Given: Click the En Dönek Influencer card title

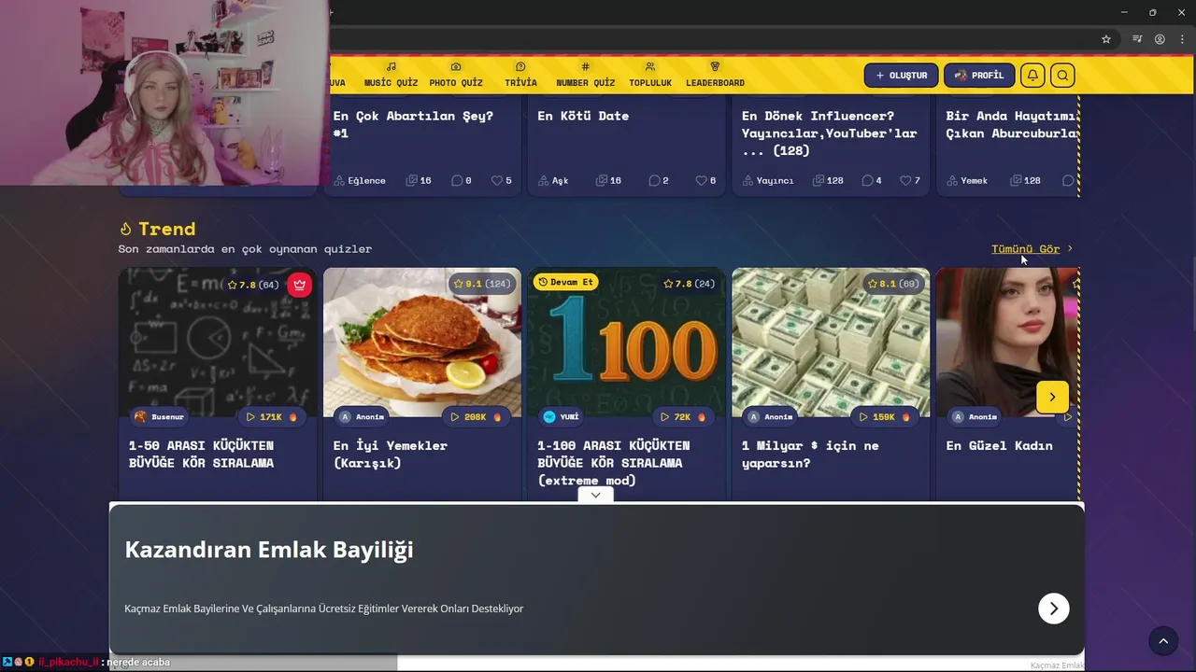Looking at the screenshot, I should (x=829, y=133).
